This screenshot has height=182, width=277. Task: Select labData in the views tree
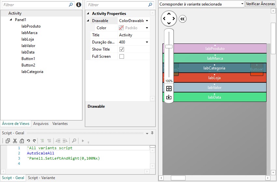click(28, 52)
